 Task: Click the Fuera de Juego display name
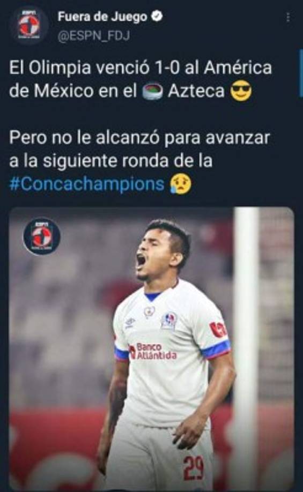pos(102,17)
